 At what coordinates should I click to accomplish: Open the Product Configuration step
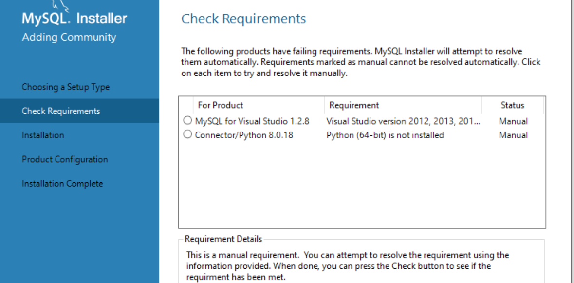(x=65, y=159)
